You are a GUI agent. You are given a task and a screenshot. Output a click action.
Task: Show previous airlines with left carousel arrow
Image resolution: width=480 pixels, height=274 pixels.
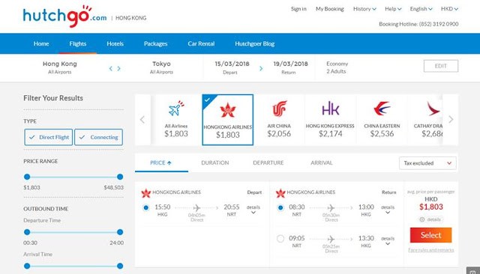142,120
